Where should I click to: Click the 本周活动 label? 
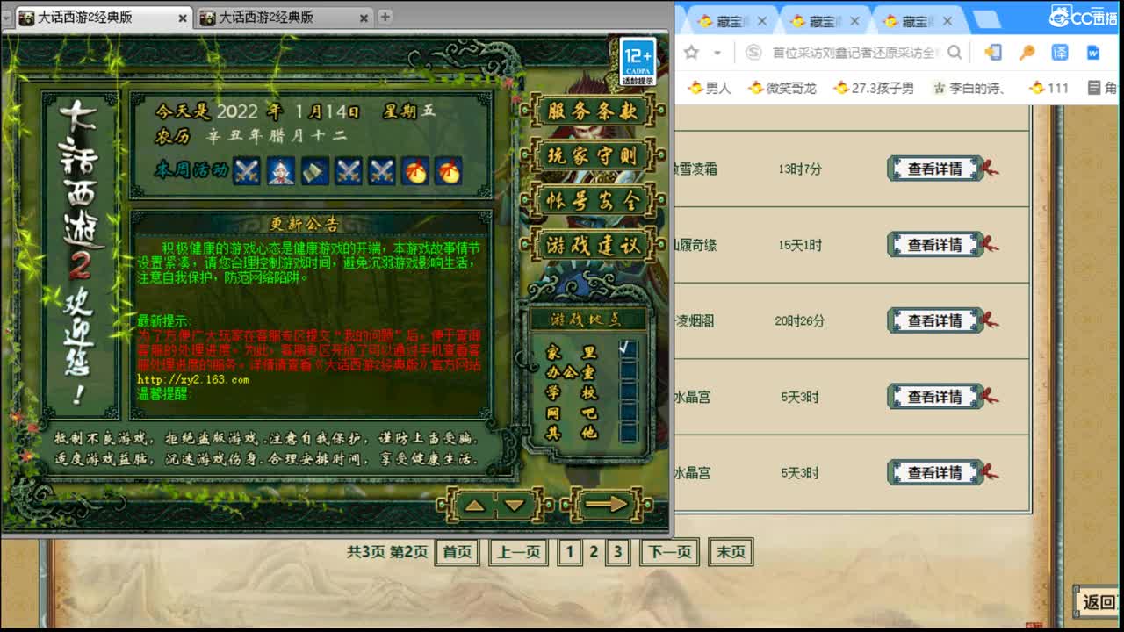191,169
